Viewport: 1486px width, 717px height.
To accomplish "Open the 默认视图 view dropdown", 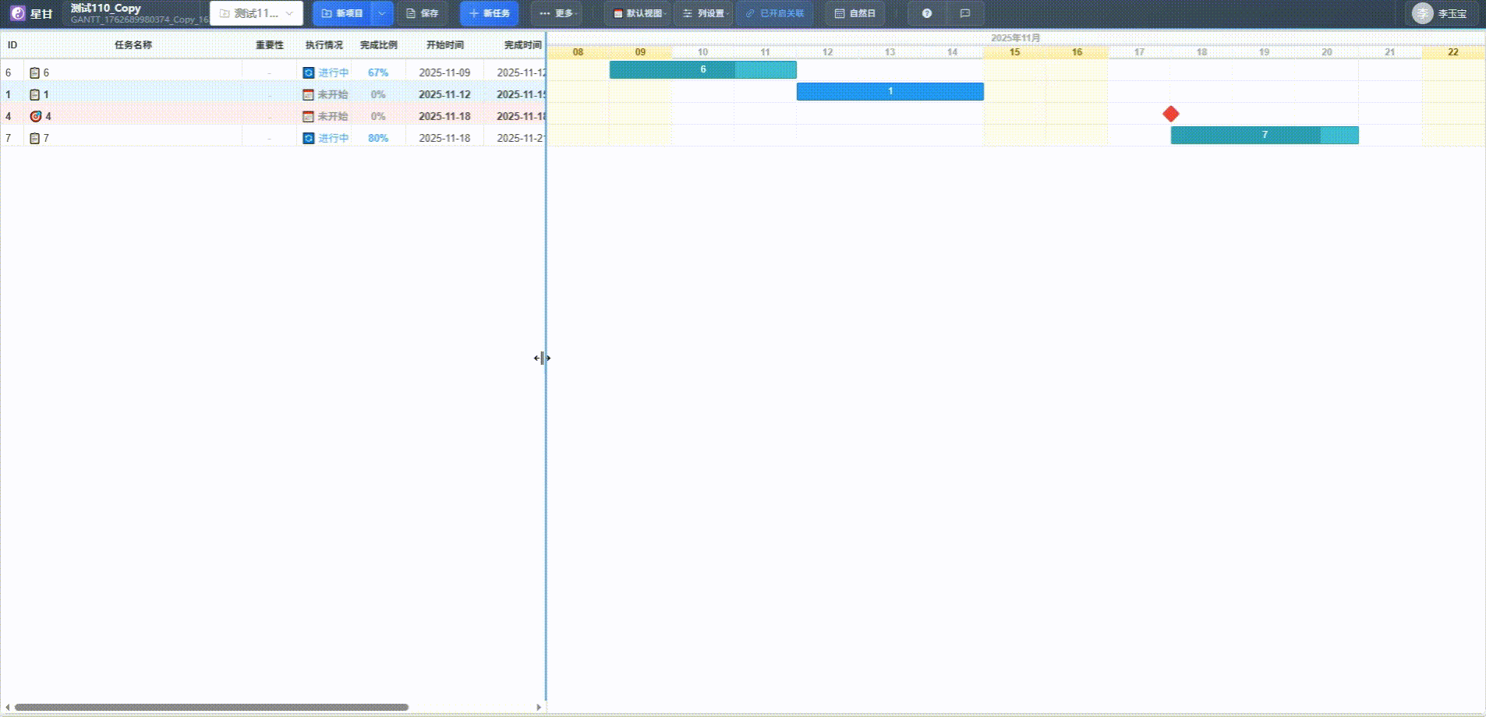I will point(636,12).
